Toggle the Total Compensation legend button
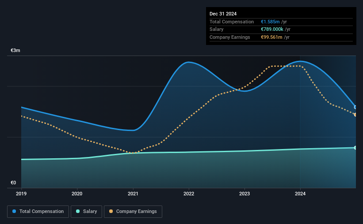This screenshot has width=363, height=224. tap(38, 212)
